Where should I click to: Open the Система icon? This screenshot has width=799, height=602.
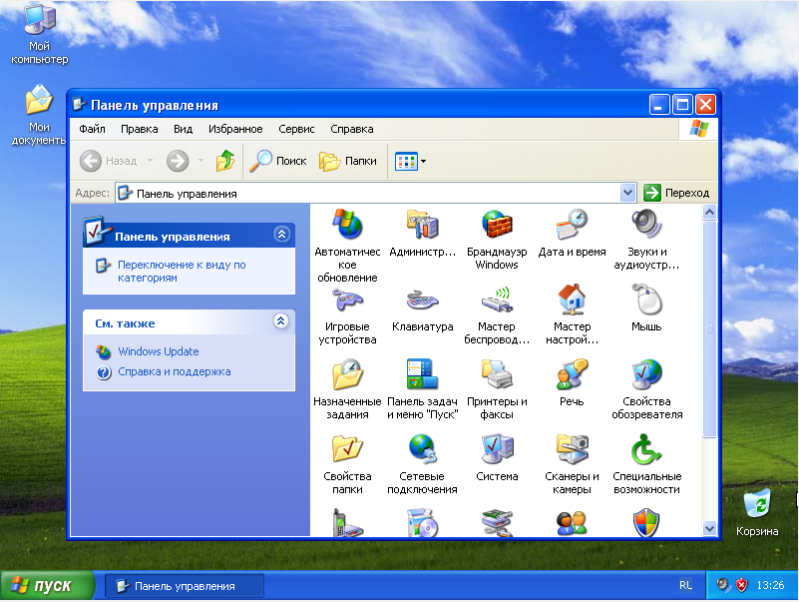pos(497,449)
